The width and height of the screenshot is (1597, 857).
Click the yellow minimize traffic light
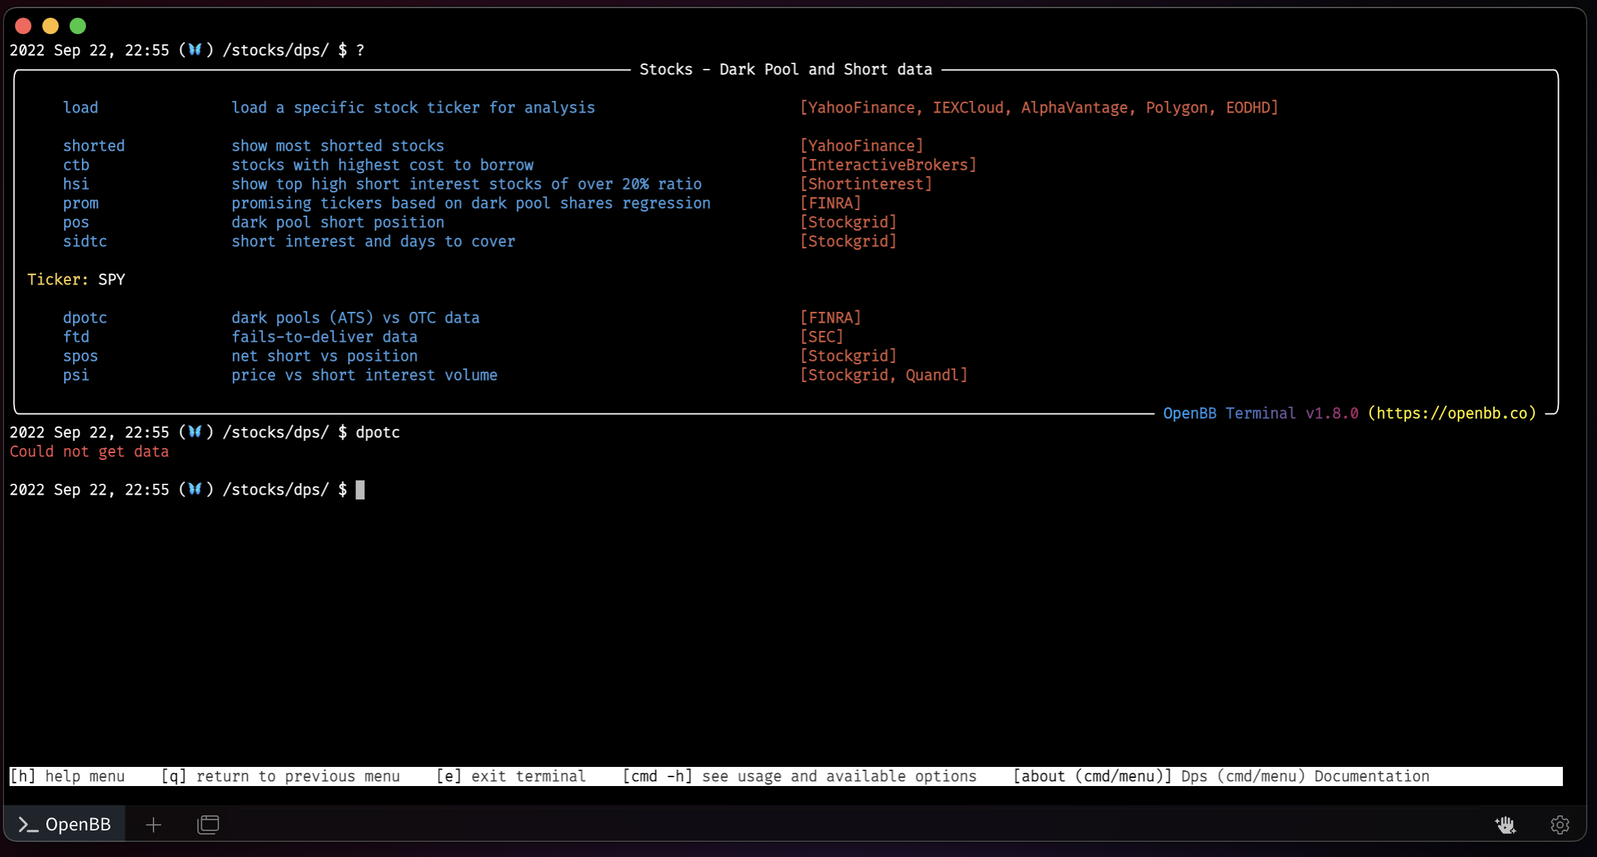[x=51, y=26]
